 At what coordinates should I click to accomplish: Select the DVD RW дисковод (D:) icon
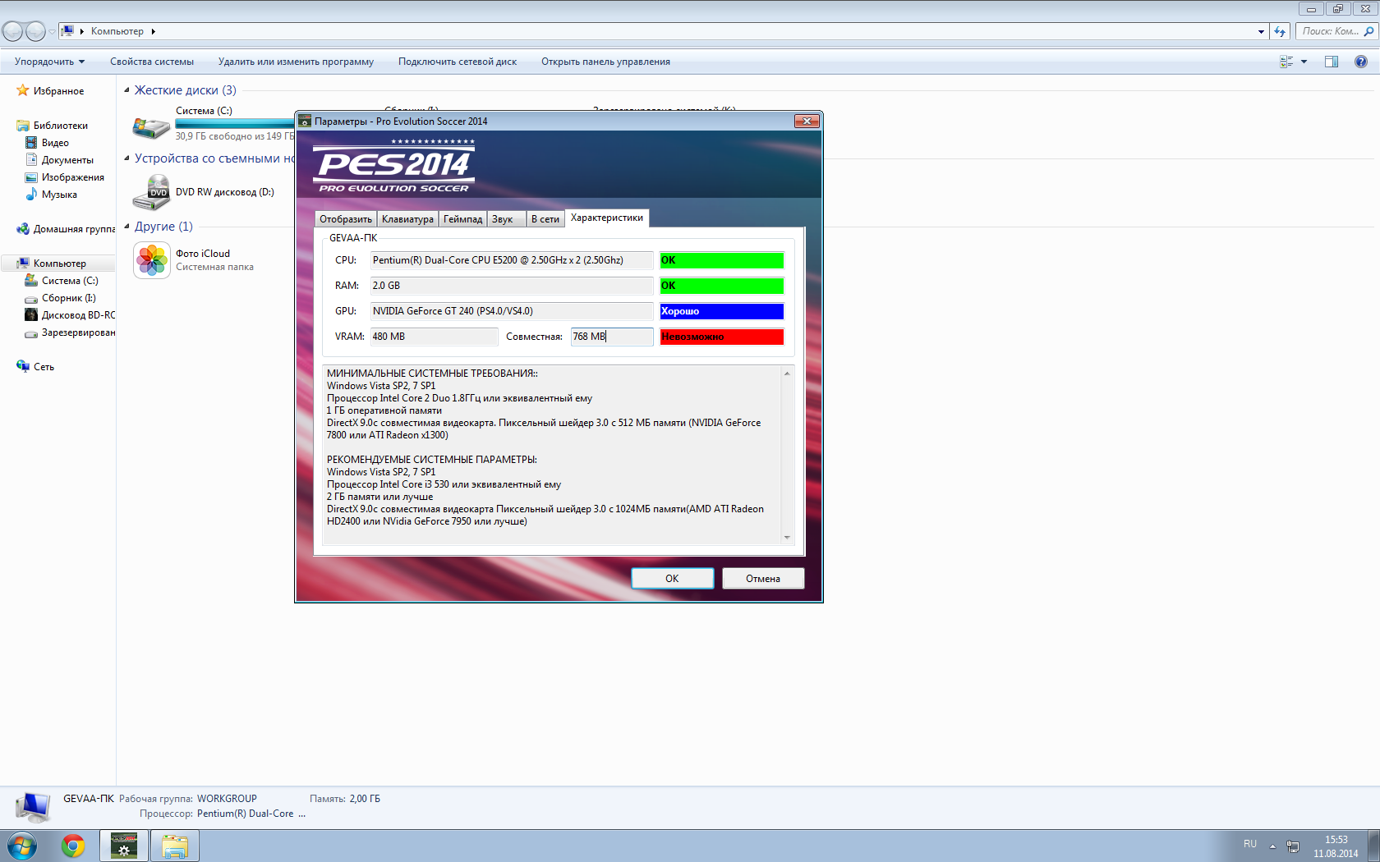[x=151, y=192]
